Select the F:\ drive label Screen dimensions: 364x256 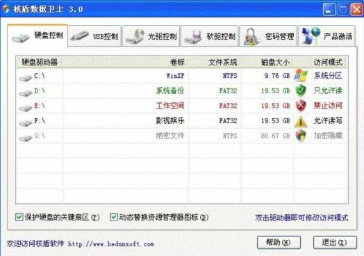tap(40, 120)
